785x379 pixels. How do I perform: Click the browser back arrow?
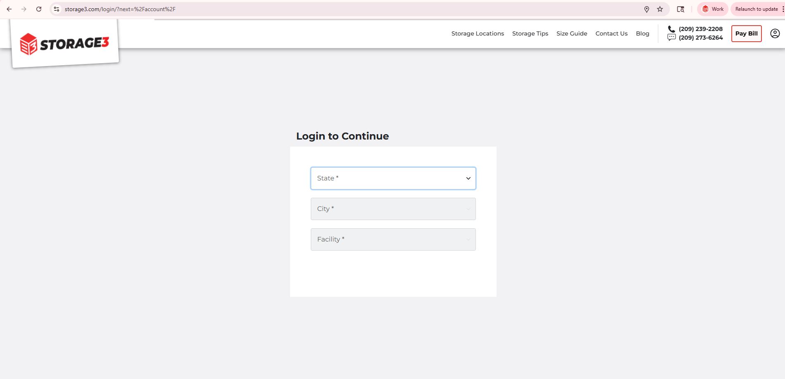[x=9, y=9]
